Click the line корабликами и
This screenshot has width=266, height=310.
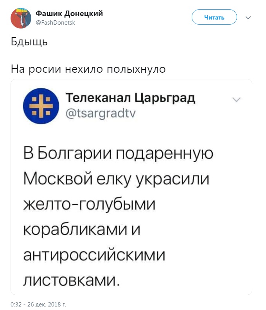82,230
